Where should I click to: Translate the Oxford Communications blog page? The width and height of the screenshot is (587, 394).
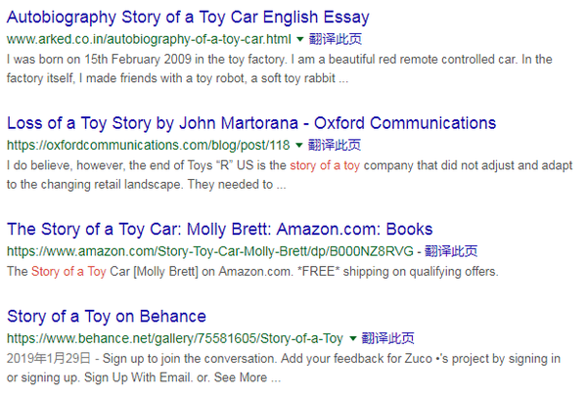pos(335,145)
